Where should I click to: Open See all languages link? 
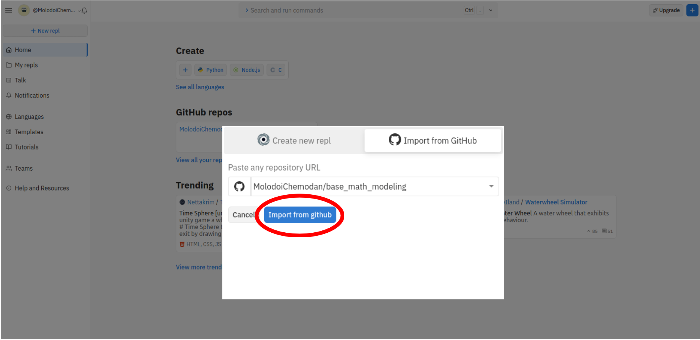click(200, 87)
